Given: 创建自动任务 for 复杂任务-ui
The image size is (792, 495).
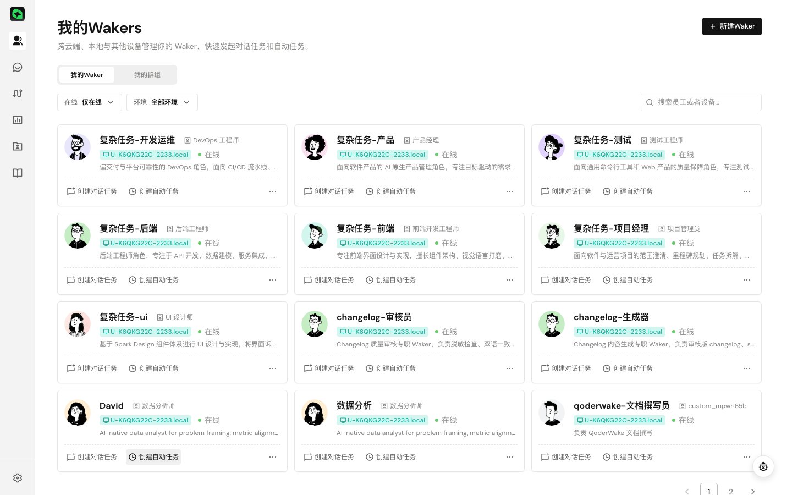Looking at the screenshot, I should pos(153,369).
